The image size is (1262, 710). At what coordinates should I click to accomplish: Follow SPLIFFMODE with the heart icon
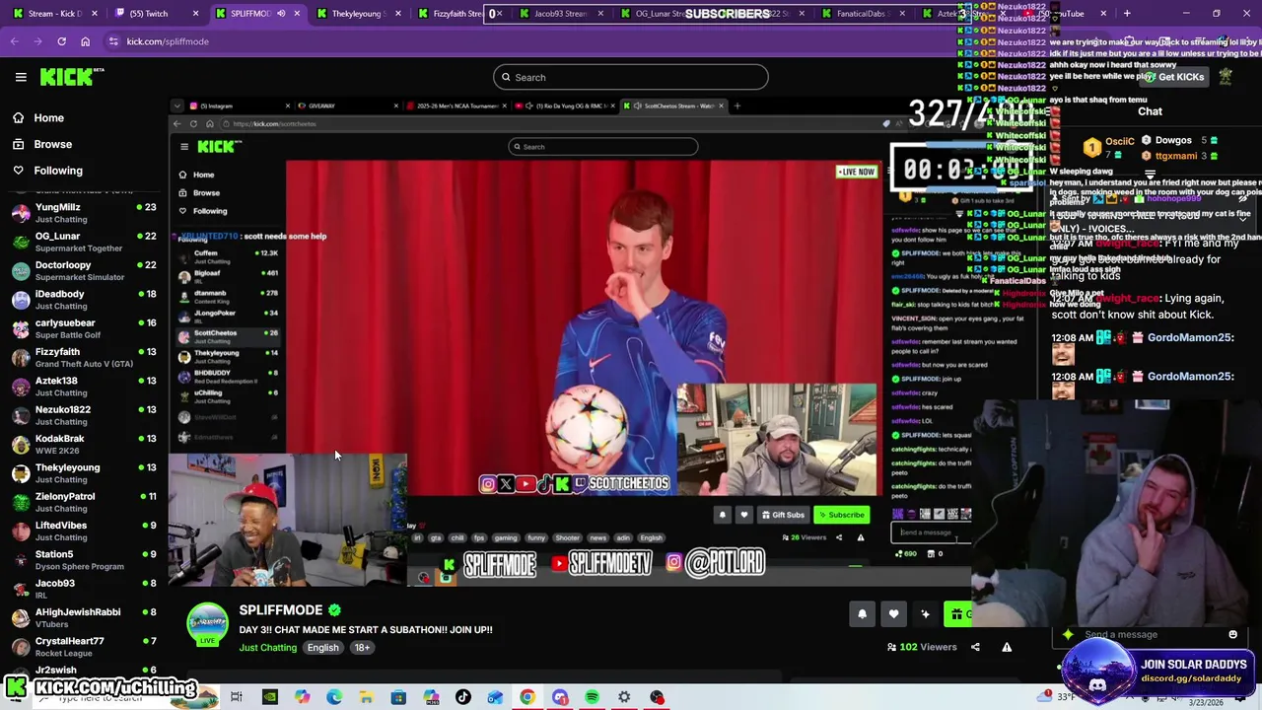tap(893, 614)
